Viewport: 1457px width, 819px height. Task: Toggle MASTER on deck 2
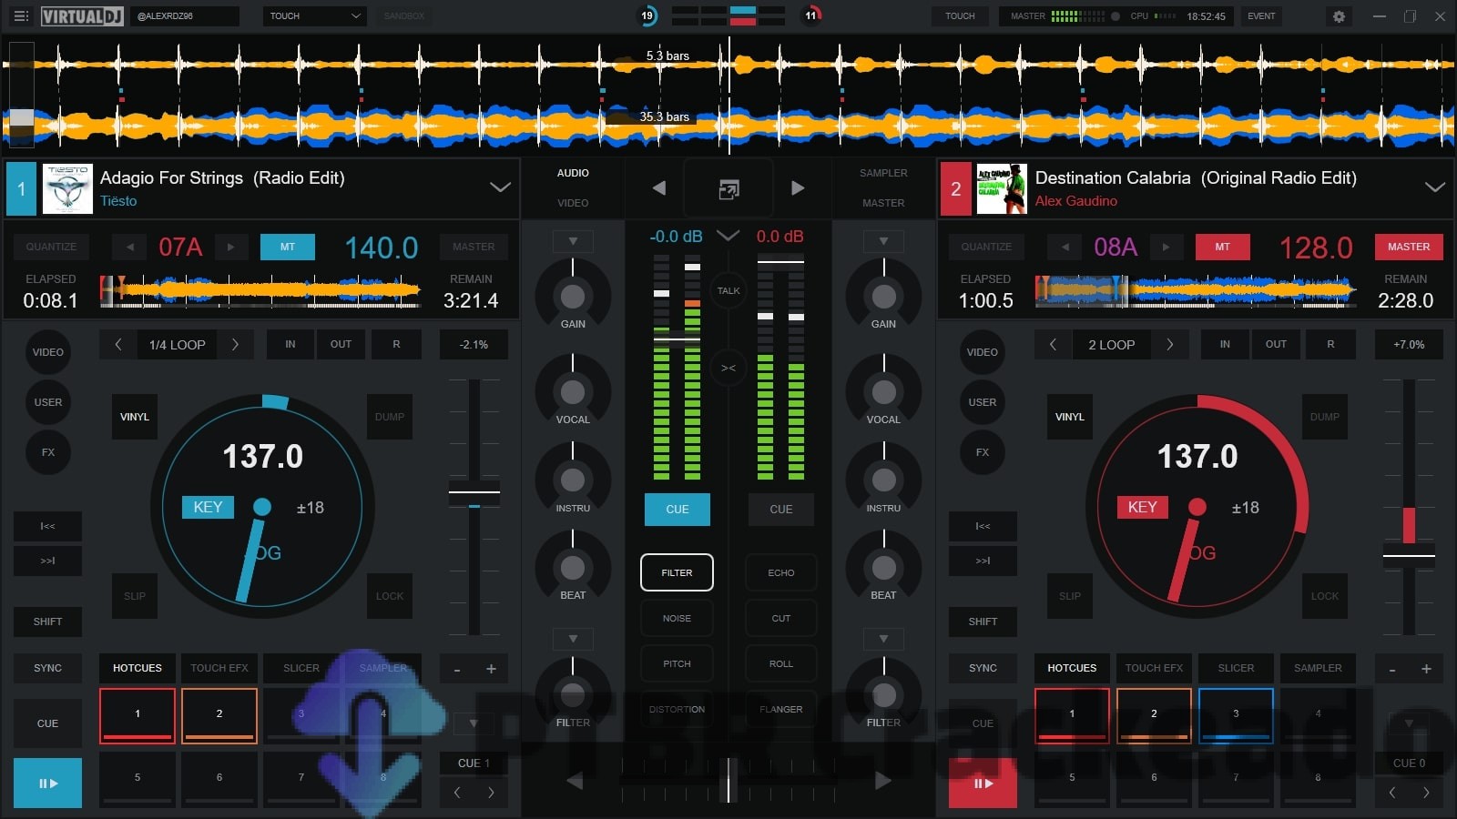point(1409,247)
